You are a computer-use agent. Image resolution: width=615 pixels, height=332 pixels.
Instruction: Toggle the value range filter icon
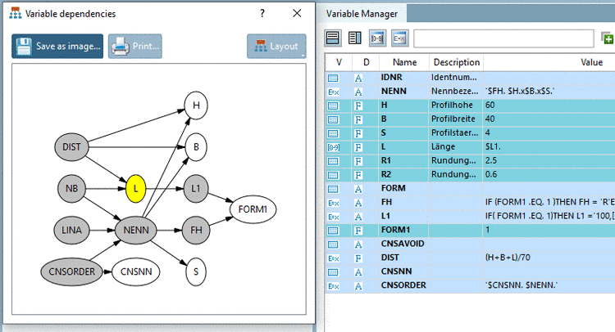377,38
